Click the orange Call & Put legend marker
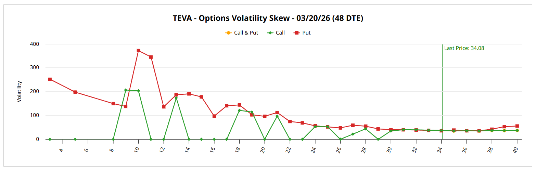Screen dimensions: 535x170 228,33
